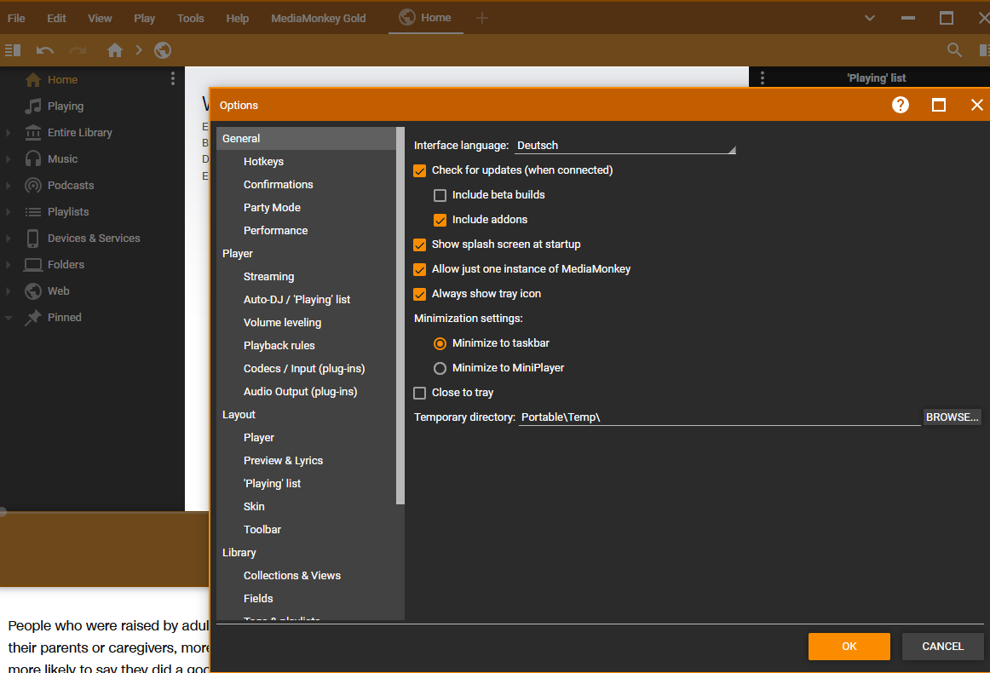990x673 pixels.
Task: Select Hotkeys in the Options category list
Action: tap(263, 162)
